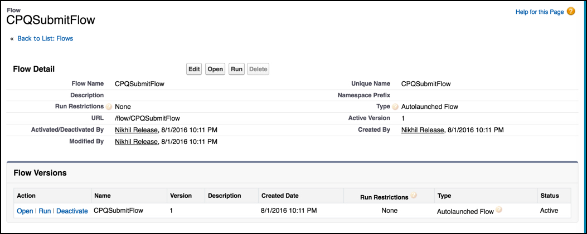Open Nikhil Release under Activated/Deactivated By
Image resolution: width=587 pixels, height=234 pixels.
click(136, 130)
